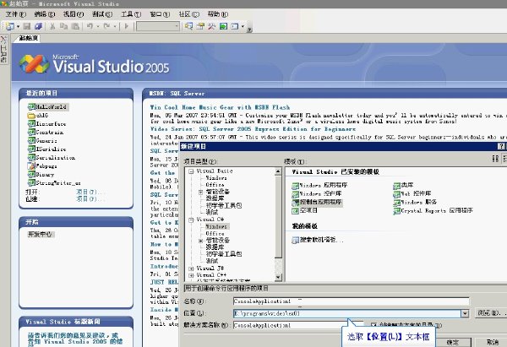Click the Cut scissors icon
The width and height of the screenshot is (507, 347).
point(52,26)
